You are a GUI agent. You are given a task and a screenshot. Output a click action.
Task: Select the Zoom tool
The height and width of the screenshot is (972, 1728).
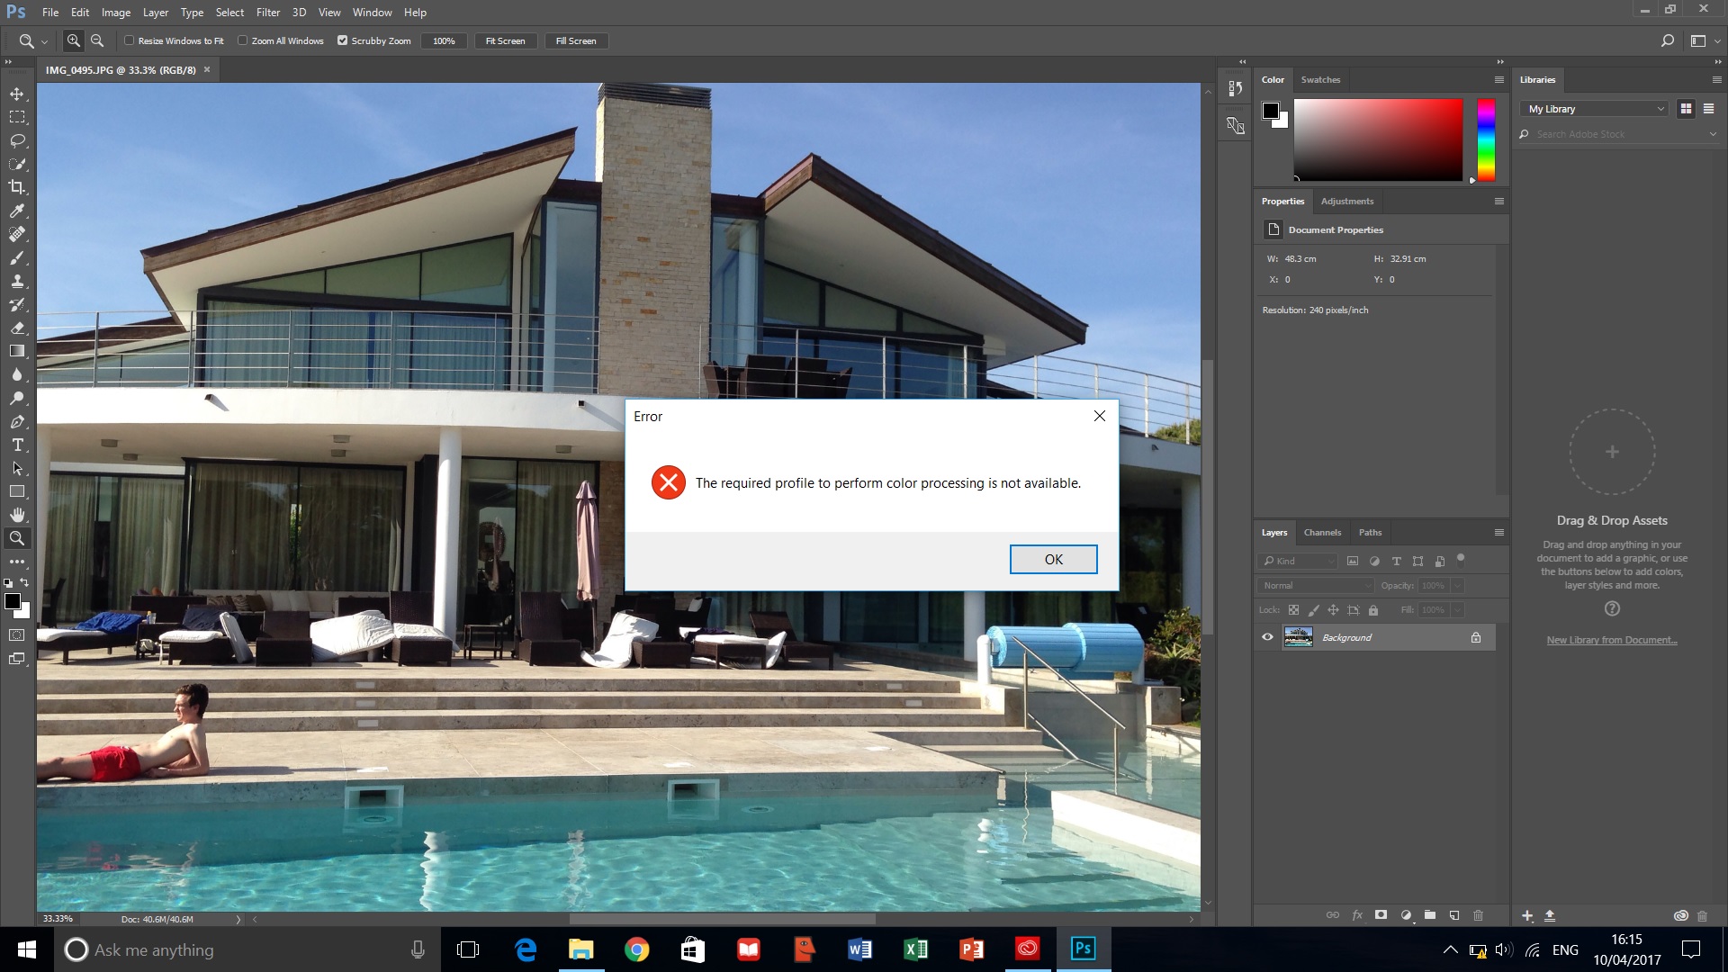[16, 537]
